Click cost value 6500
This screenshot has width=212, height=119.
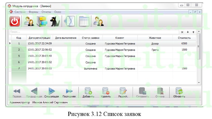click(x=184, y=43)
